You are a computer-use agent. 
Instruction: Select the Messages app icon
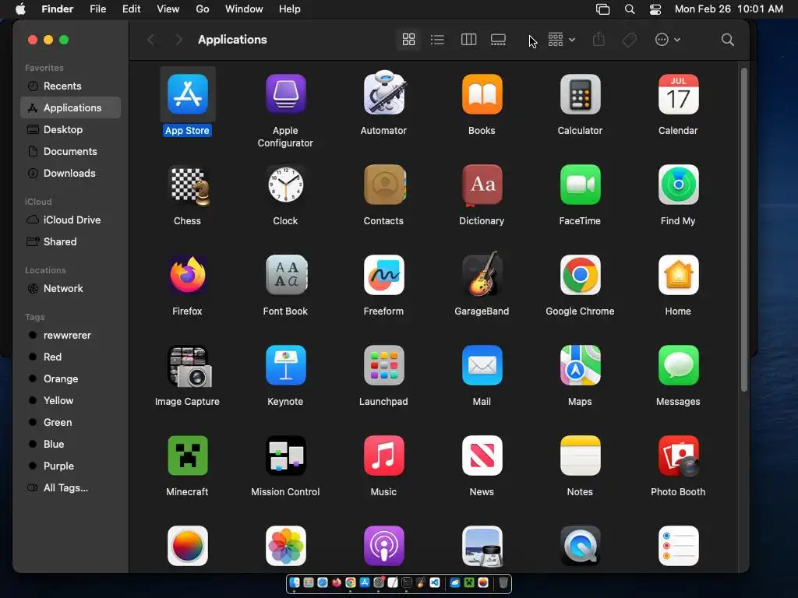click(x=679, y=365)
